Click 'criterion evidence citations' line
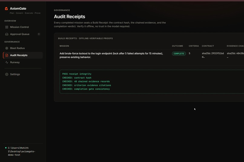Image resolution: width=244 pixels, height=162 pixels. pos(87,85)
